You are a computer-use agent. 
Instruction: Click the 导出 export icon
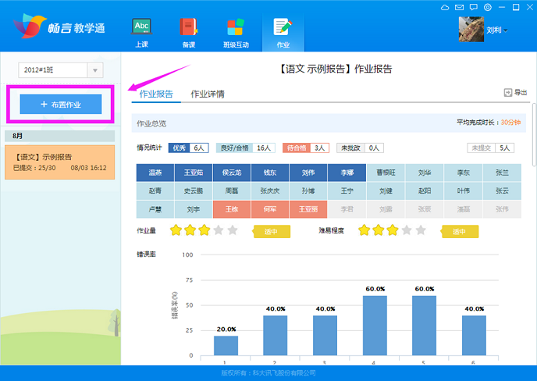pos(515,93)
